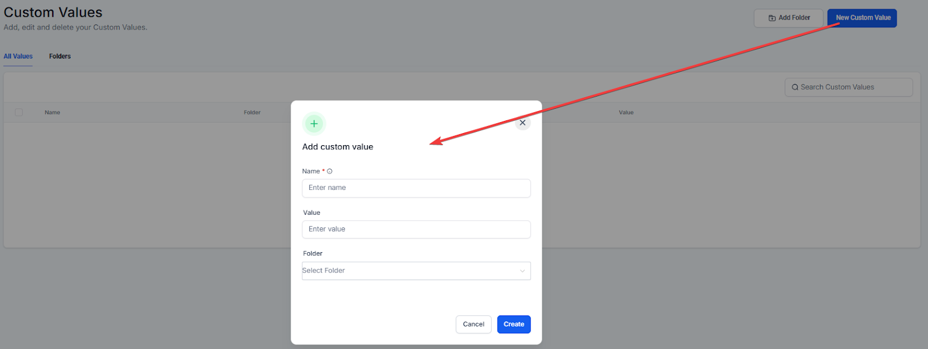
Task: Cancel the custom value dialog
Action: [473, 324]
